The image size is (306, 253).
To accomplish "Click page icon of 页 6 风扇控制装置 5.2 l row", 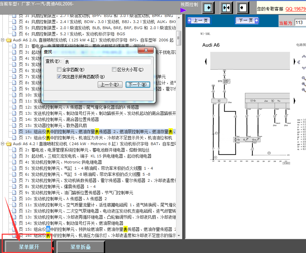I will click(x=14, y=34).
